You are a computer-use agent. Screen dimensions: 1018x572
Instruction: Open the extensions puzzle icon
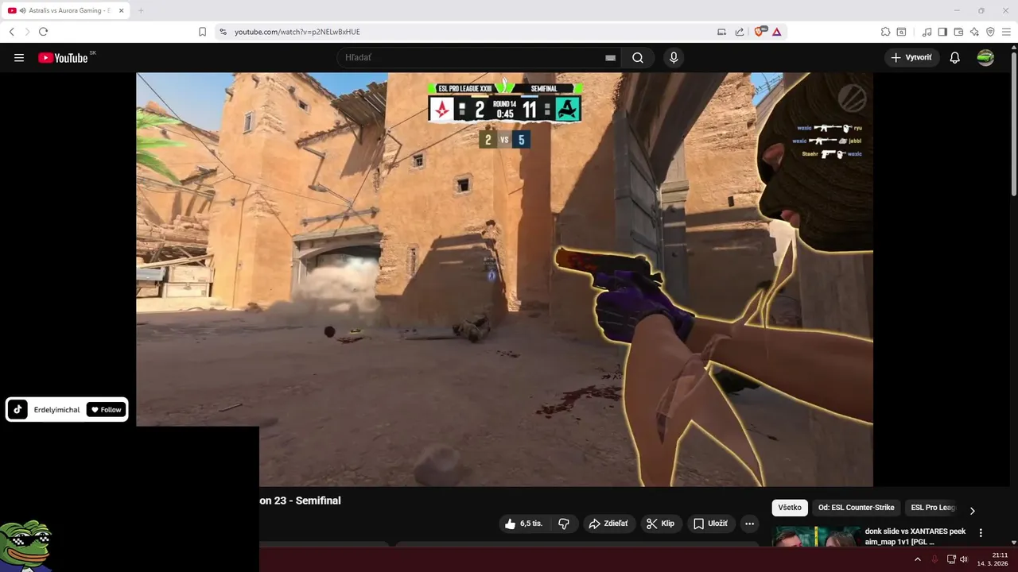(885, 32)
